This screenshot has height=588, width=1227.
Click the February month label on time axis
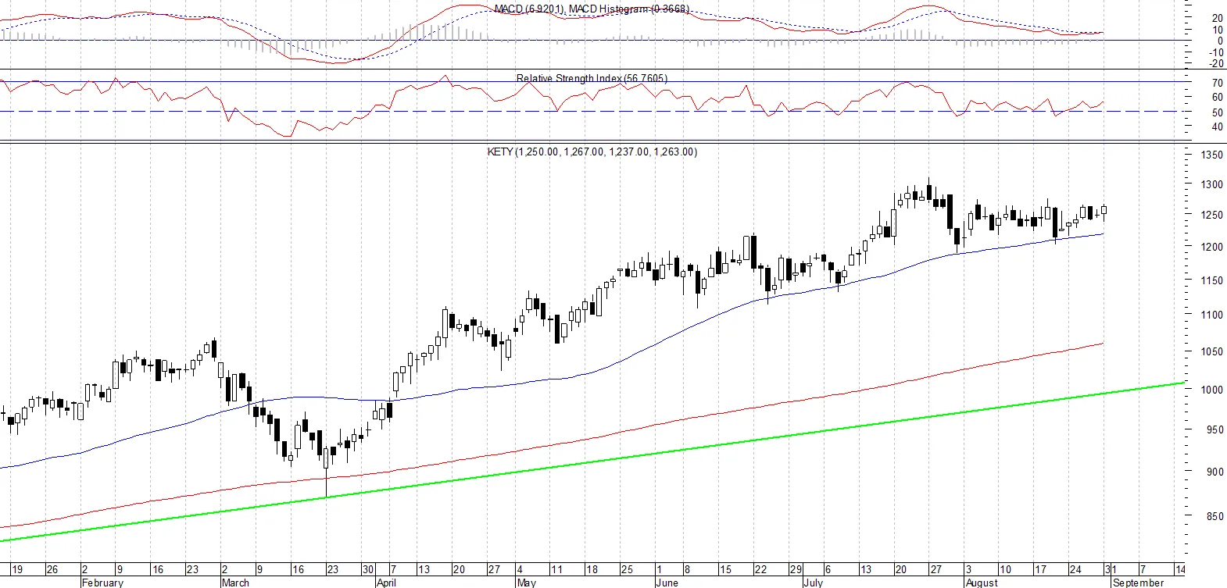tap(102, 583)
